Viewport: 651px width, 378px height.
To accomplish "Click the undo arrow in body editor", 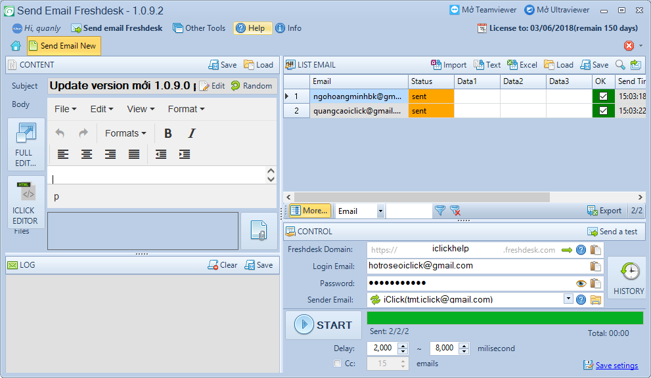I will (x=60, y=133).
